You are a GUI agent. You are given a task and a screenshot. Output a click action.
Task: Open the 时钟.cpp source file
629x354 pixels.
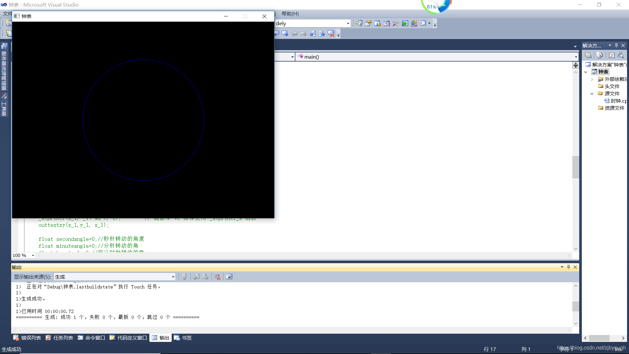[x=618, y=101]
